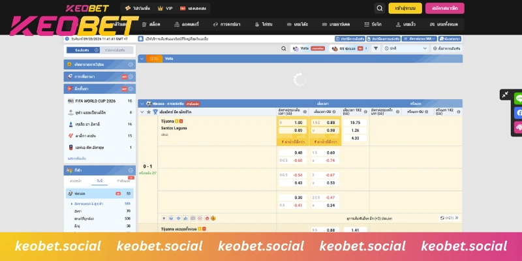The height and width of the screenshot is (261, 522).
Task: Switch to the bet list toggle
Action: point(117,50)
